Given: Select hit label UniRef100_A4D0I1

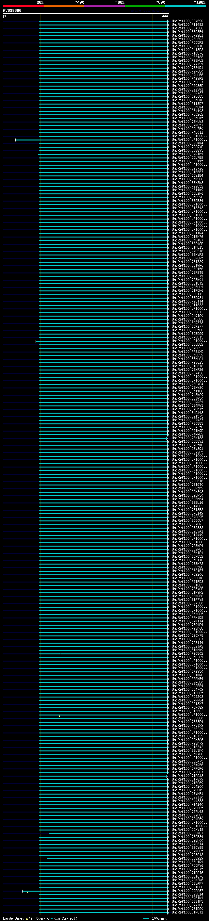Looking at the screenshot, I should tap(187, 132).
